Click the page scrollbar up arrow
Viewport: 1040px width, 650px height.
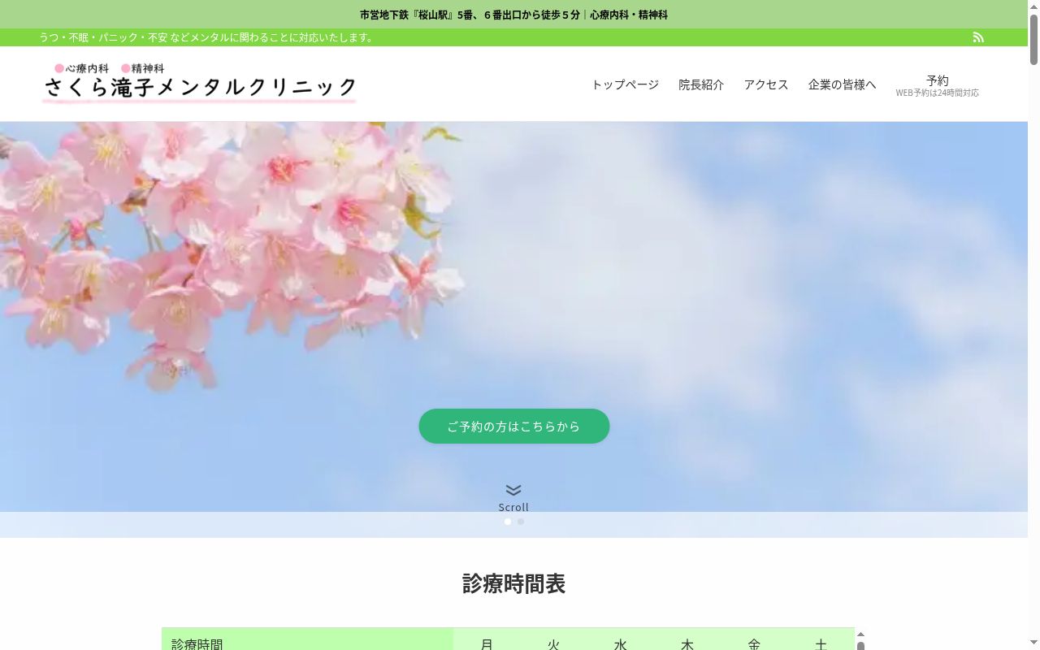coord(1033,6)
